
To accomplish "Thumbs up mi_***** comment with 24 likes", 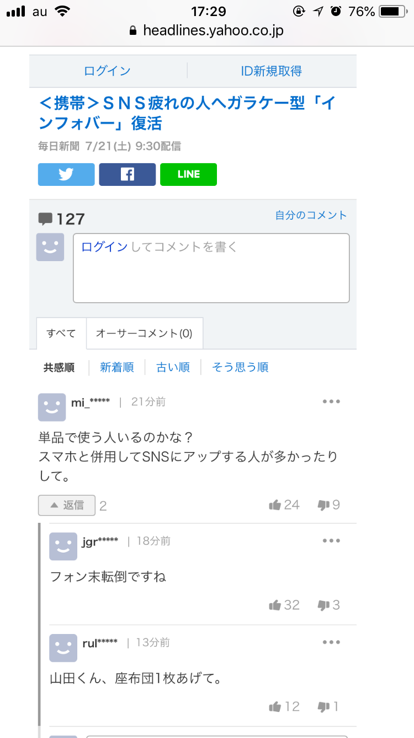I will click(284, 505).
